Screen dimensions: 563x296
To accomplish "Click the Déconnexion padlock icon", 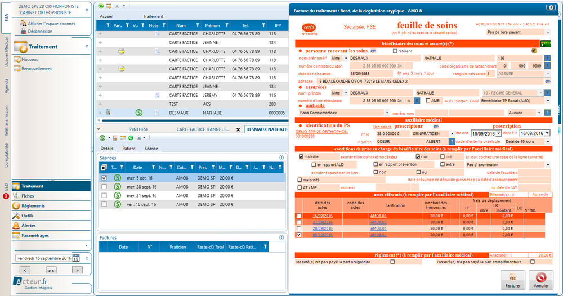I will point(23,31).
